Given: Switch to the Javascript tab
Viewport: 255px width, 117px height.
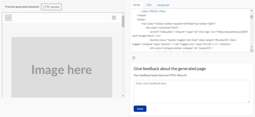Looking at the screenshot, I should pyautogui.click(x=163, y=5).
